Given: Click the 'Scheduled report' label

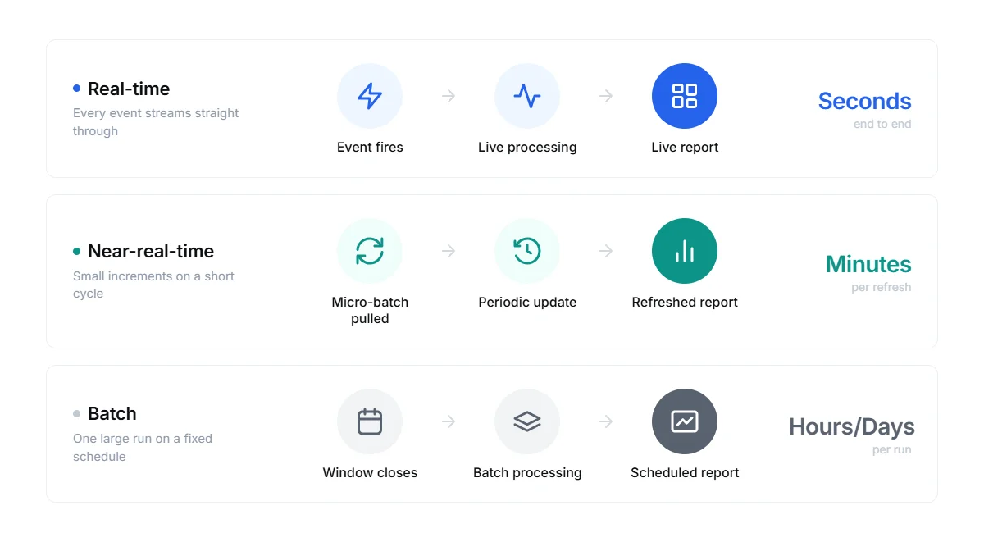Looking at the screenshot, I should pyautogui.click(x=685, y=473).
